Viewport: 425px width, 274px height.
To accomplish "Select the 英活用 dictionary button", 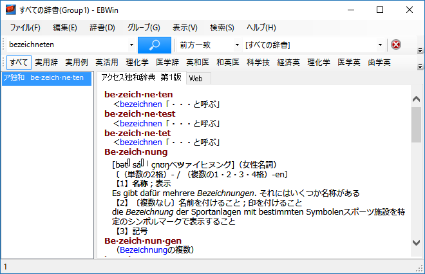I will pos(107,63).
